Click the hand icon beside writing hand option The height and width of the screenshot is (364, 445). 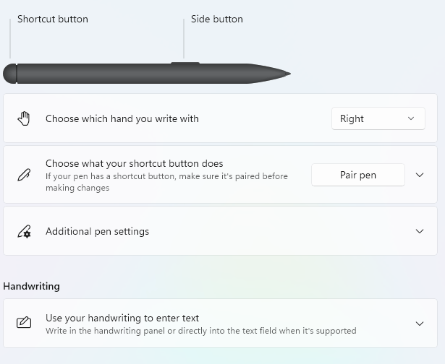click(24, 118)
